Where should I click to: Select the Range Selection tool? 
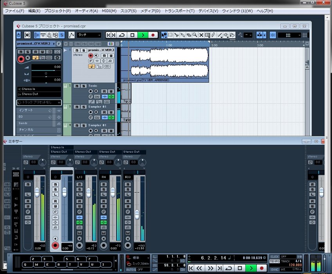tap(170, 35)
